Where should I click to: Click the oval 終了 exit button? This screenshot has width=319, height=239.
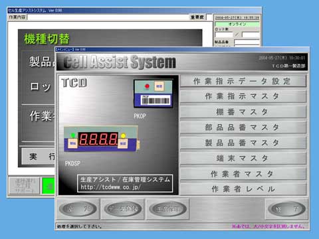[x=286, y=209]
